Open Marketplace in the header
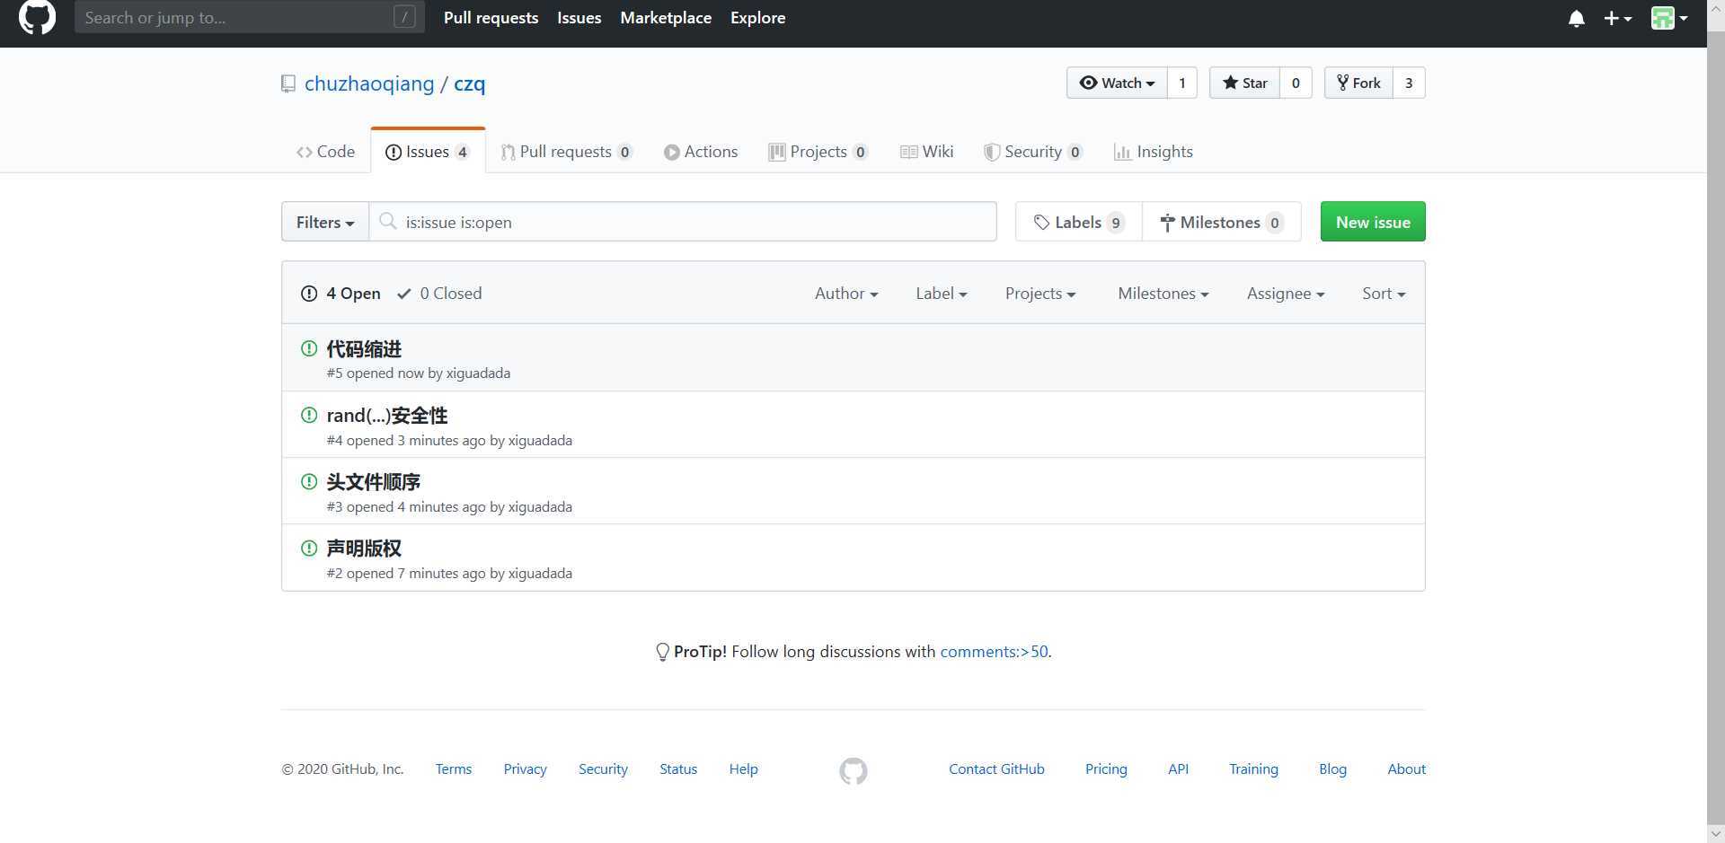 [666, 18]
